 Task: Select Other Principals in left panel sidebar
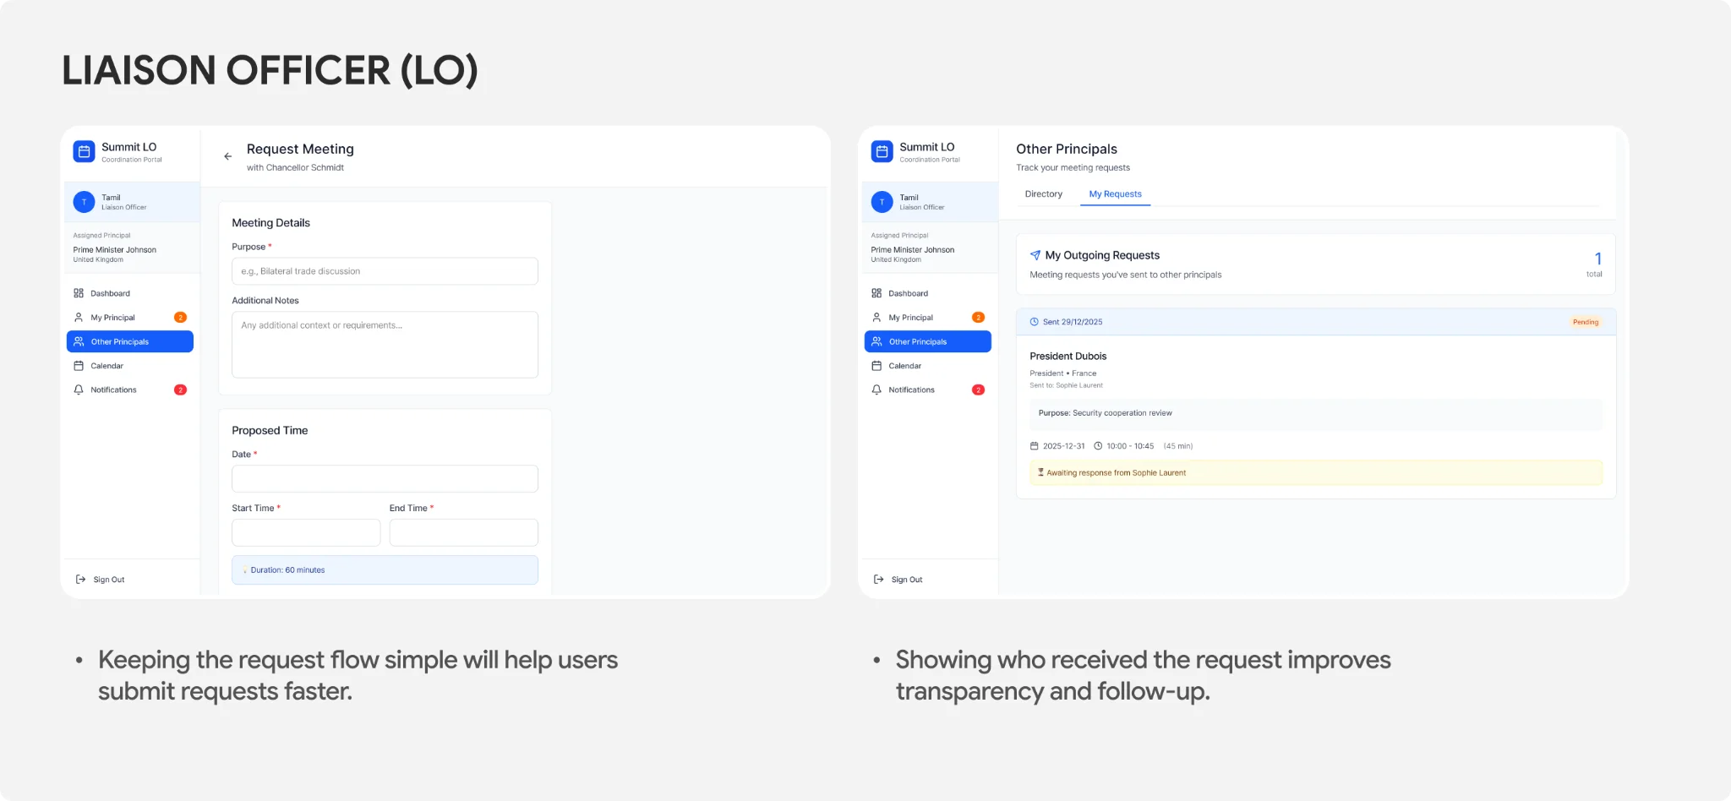tap(129, 341)
